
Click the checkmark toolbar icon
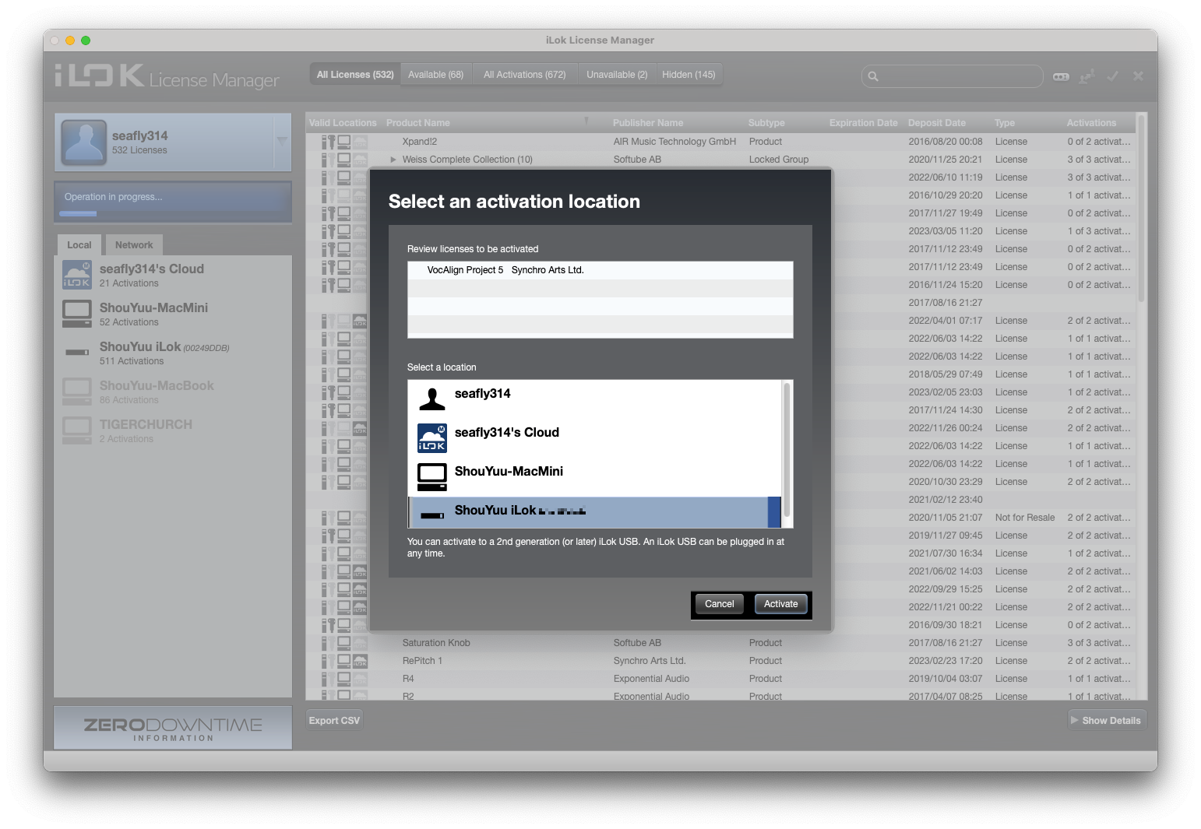(1113, 76)
